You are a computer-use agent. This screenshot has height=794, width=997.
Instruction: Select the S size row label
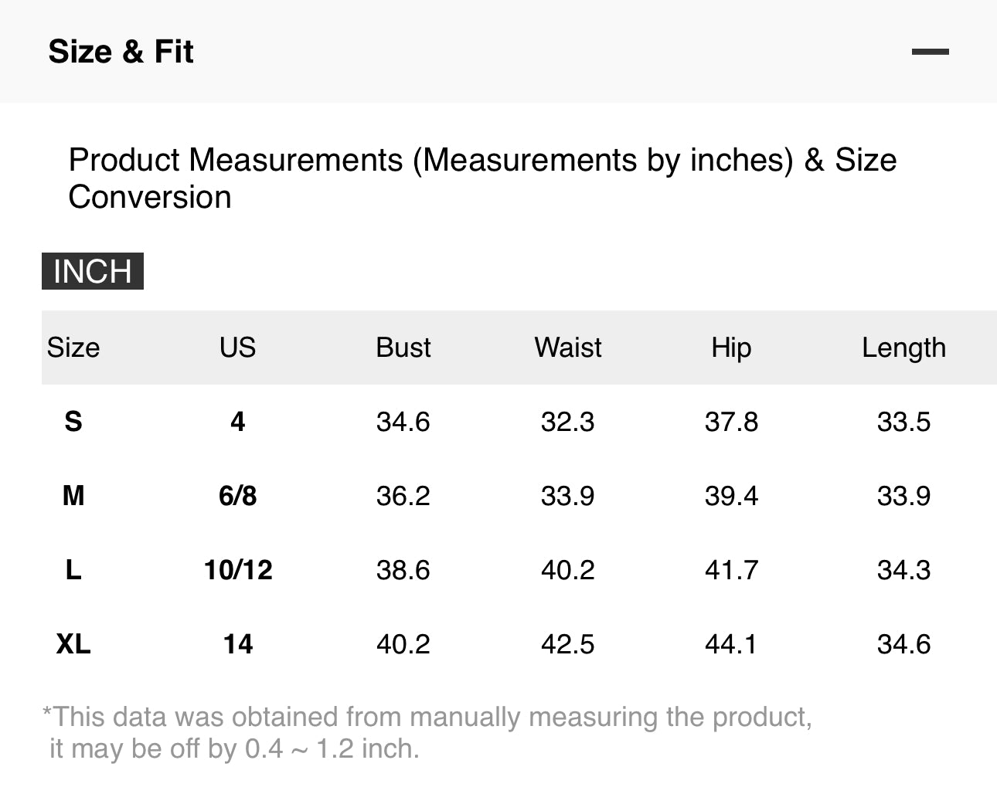[x=73, y=422]
